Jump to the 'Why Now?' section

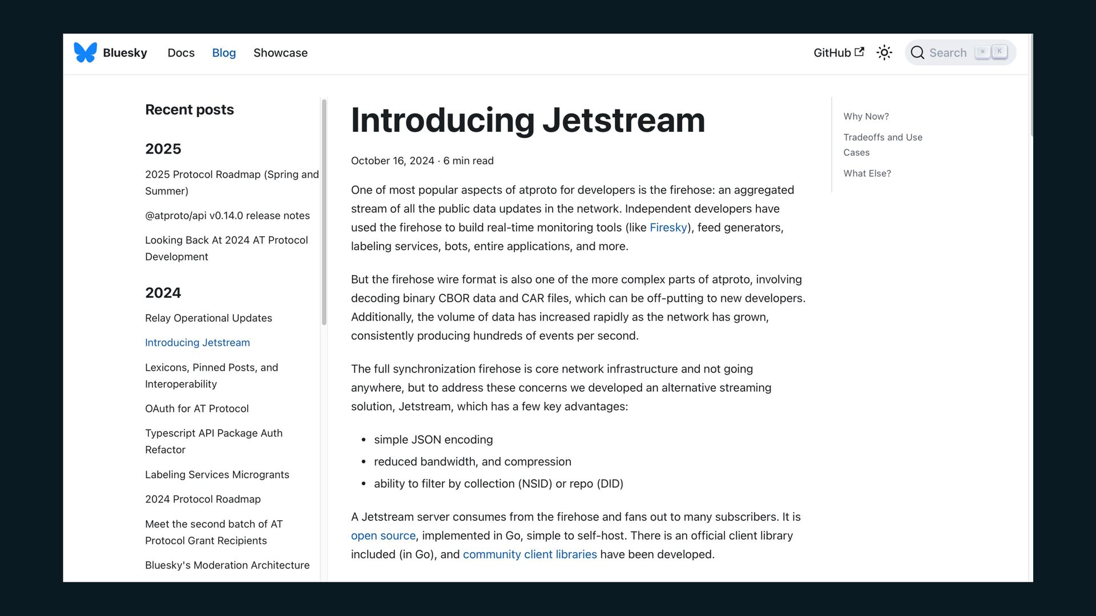pos(866,116)
